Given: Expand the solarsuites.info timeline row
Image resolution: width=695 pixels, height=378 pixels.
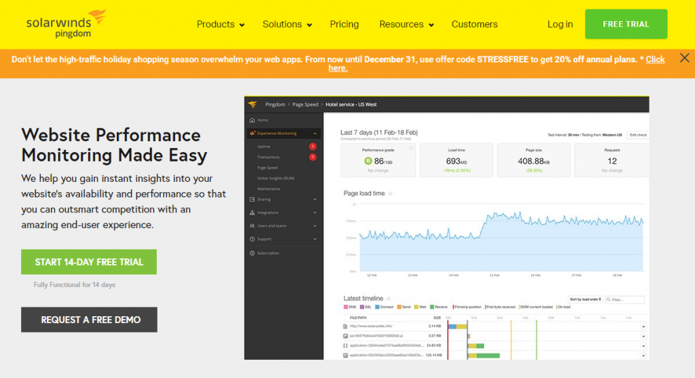Looking at the screenshot, I should pos(643,326).
